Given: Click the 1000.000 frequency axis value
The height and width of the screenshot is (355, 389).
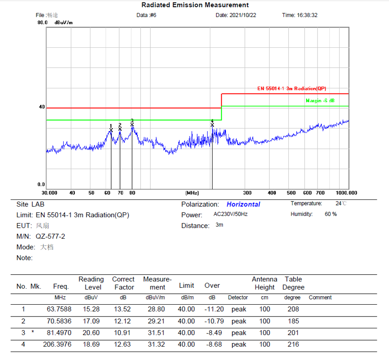Looking at the screenshot, I should click(x=346, y=193).
